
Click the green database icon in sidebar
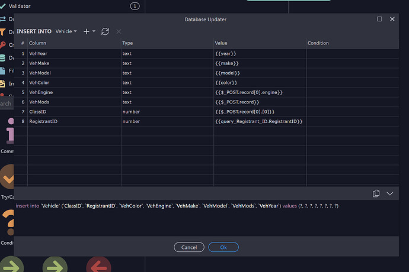(2, 58)
